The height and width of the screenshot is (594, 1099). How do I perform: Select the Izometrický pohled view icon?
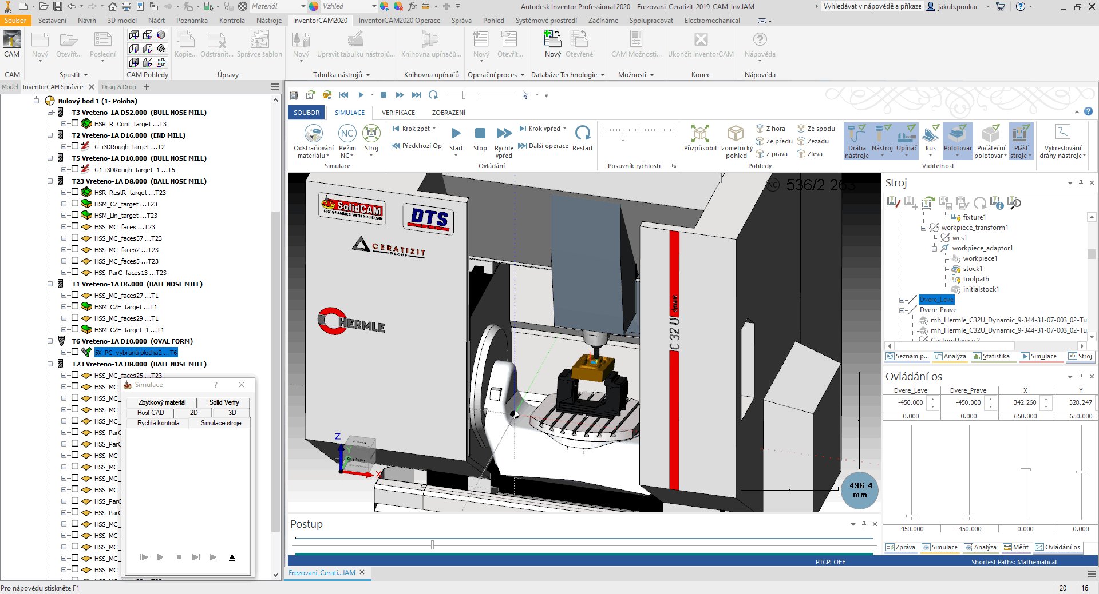[736, 134]
